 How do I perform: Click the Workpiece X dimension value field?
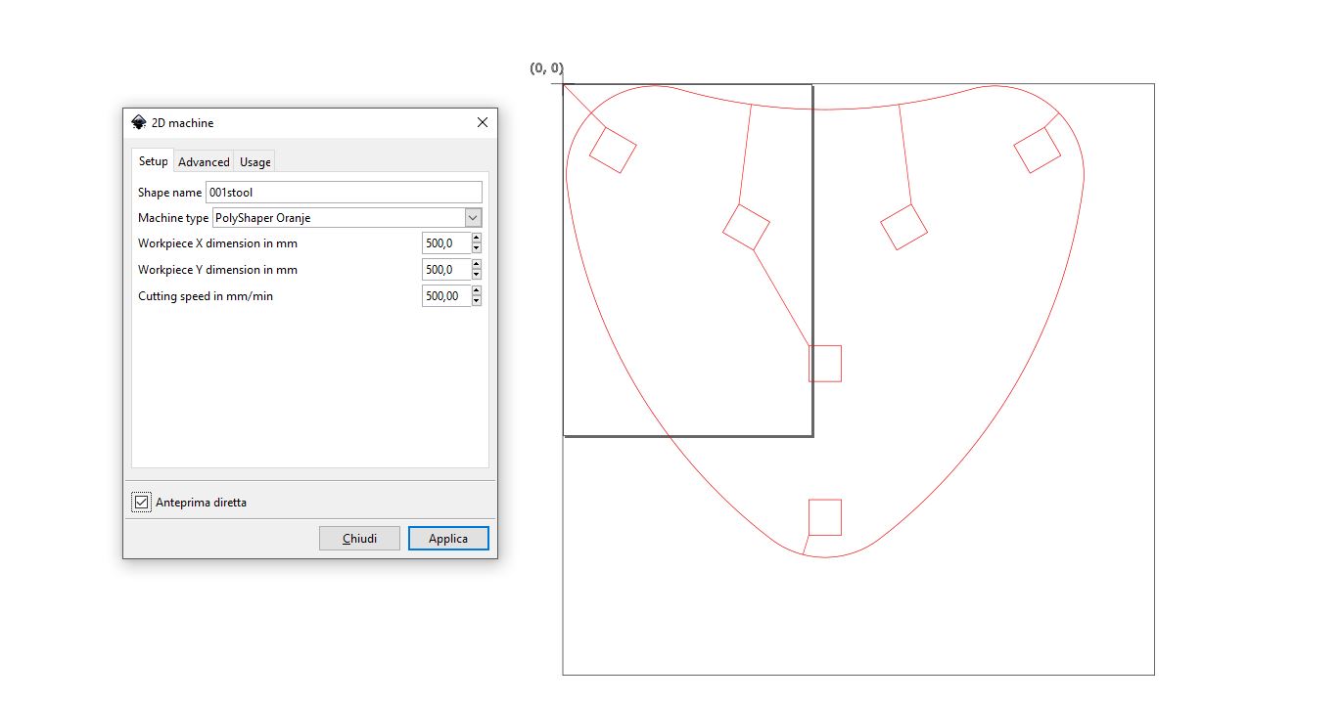(446, 243)
